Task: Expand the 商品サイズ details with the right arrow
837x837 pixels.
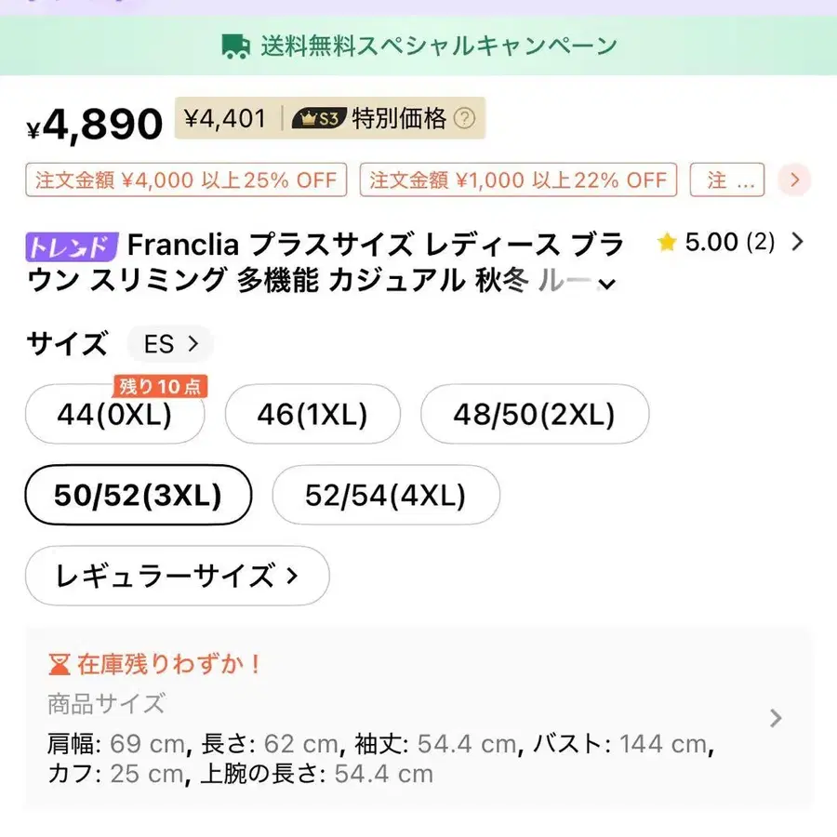Action: (776, 718)
